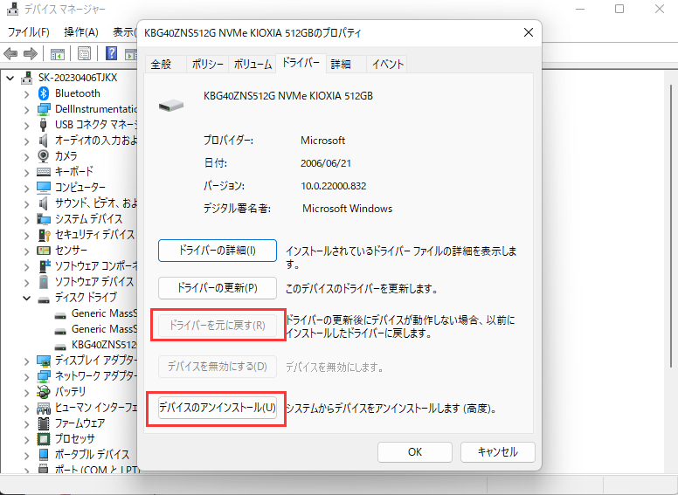Click the human interface device icon
The width and height of the screenshot is (678, 495).
pyautogui.click(x=43, y=408)
